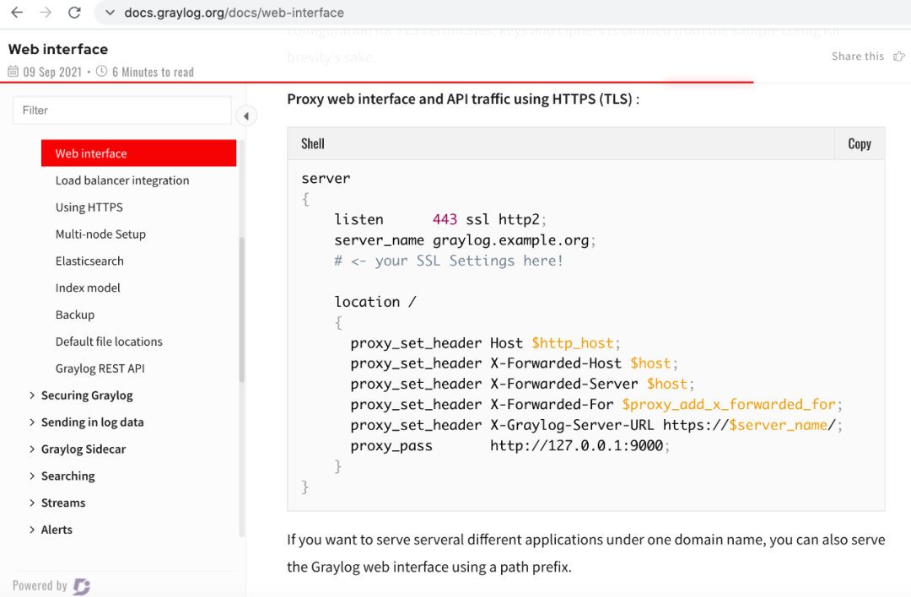Click the 'proxy_pass http://127.0.0.1:9000' line
Viewport: 911px width, 597px height.
pos(510,446)
